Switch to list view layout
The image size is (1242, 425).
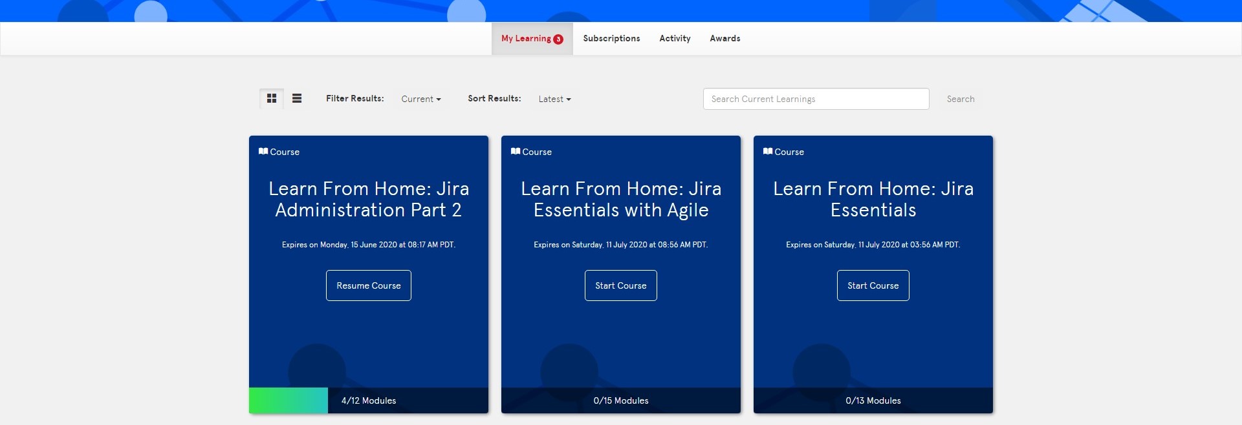[x=297, y=99]
